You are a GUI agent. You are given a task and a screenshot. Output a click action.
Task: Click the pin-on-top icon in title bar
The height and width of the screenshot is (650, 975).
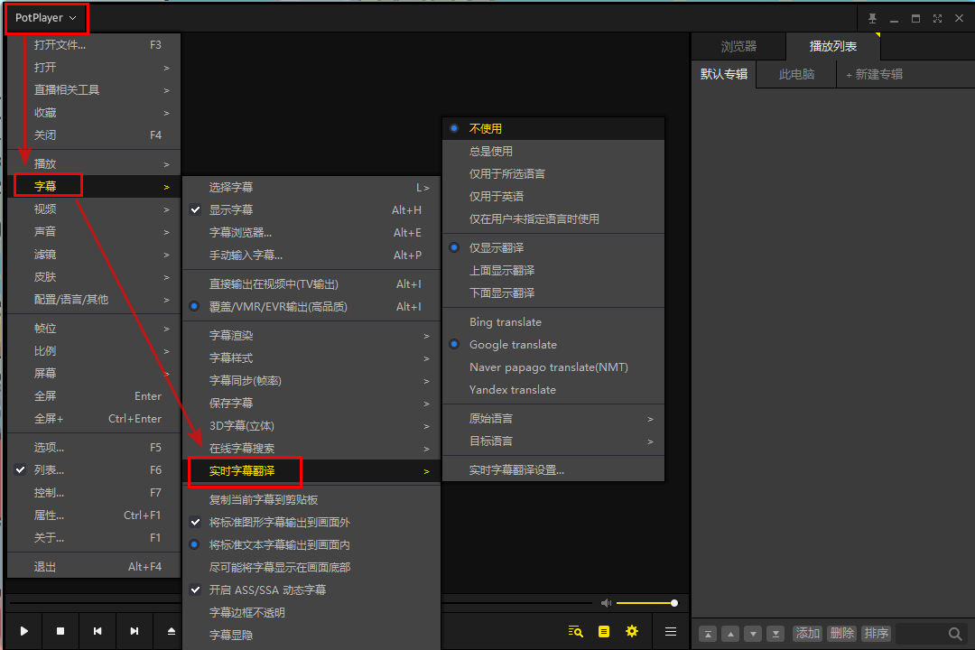pyautogui.click(x=872, y=19)
